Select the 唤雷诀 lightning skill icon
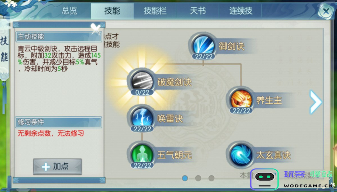This screenshot has width=337, height=192. click(x=142, y=118)
